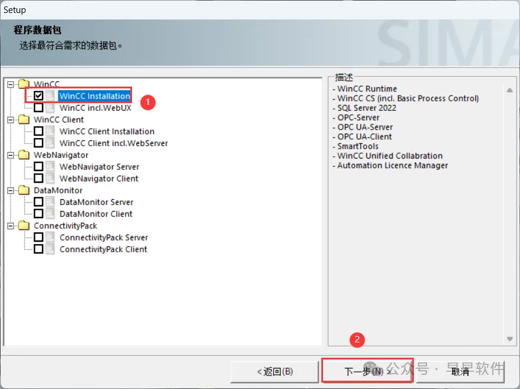Select the WebNavigator Server label

pyautogui.click(x=99, y=167)
